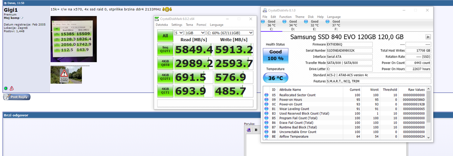Click the Power On Count 6443 count value

[x=418, y=63]
